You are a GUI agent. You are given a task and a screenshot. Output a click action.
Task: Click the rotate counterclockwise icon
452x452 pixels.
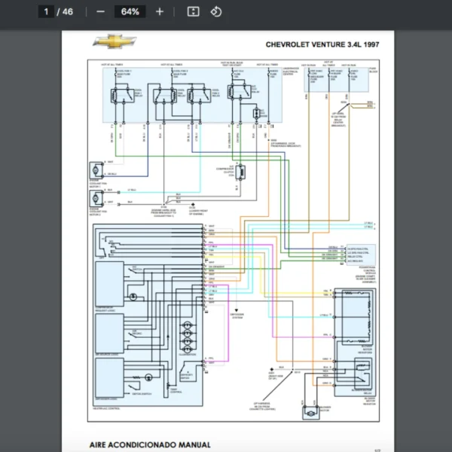point(216,12)
